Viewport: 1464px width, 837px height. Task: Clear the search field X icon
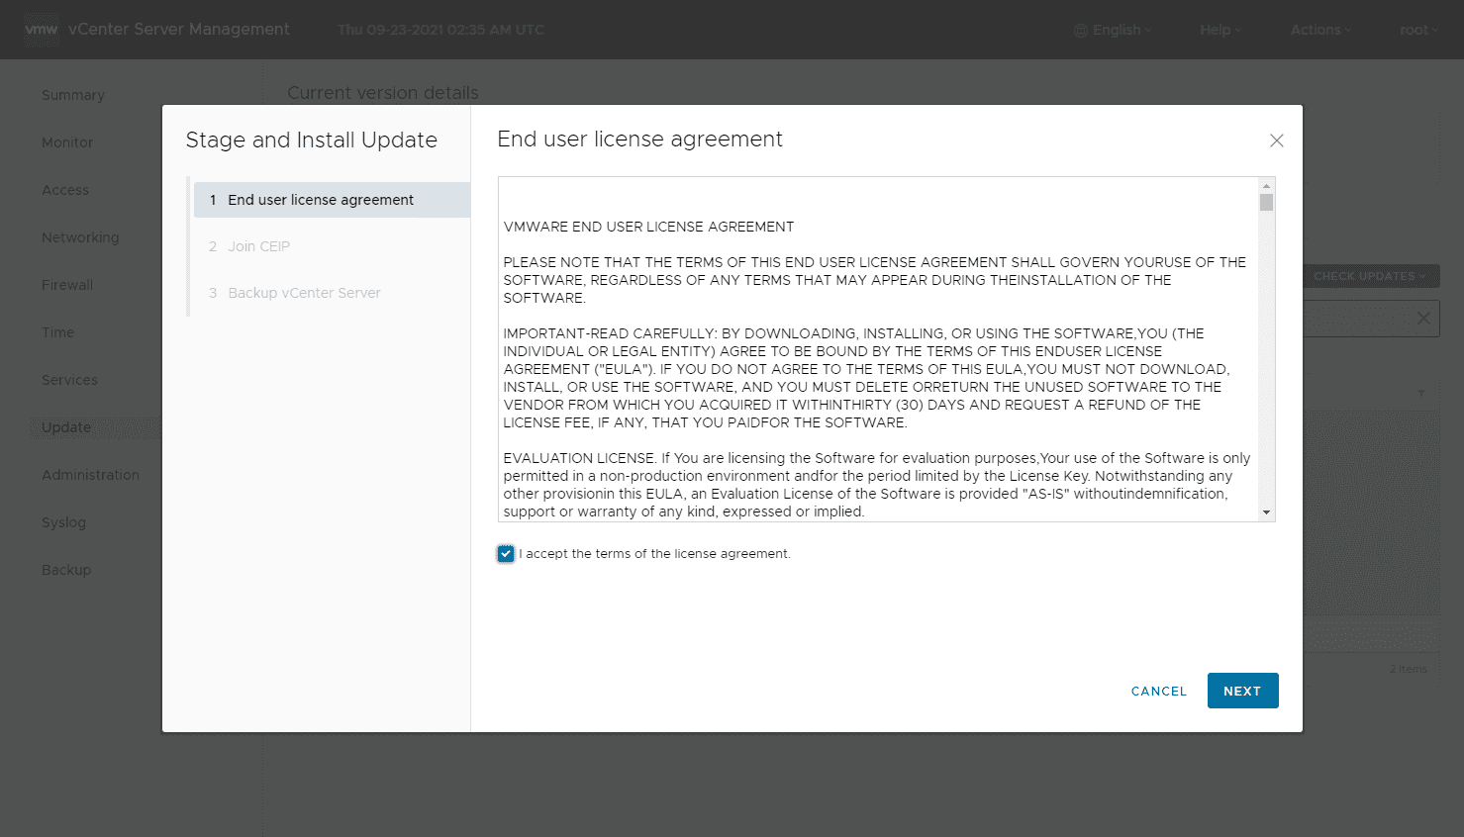[1423, 318]
